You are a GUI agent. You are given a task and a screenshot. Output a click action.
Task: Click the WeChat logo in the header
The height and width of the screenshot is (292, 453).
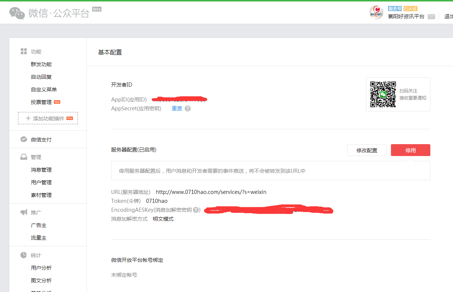pos(17,13)
